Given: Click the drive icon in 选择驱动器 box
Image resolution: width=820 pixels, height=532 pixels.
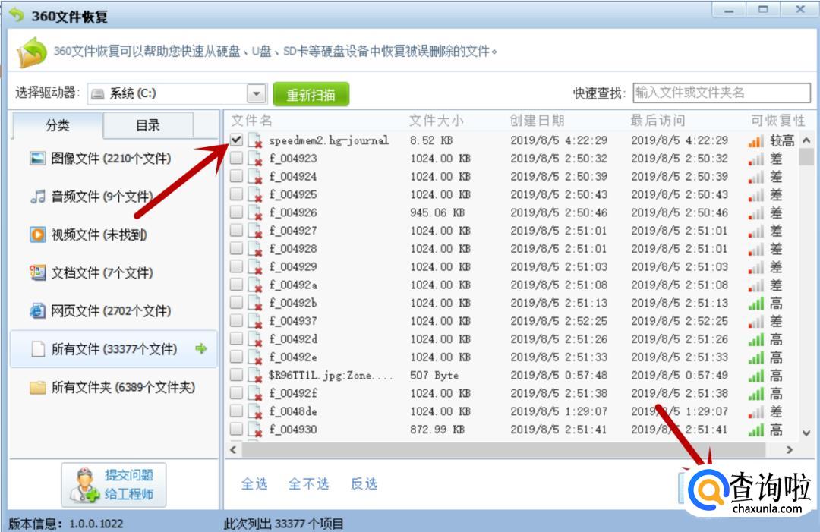Looking at the screenshot, I should coord(98,94).
